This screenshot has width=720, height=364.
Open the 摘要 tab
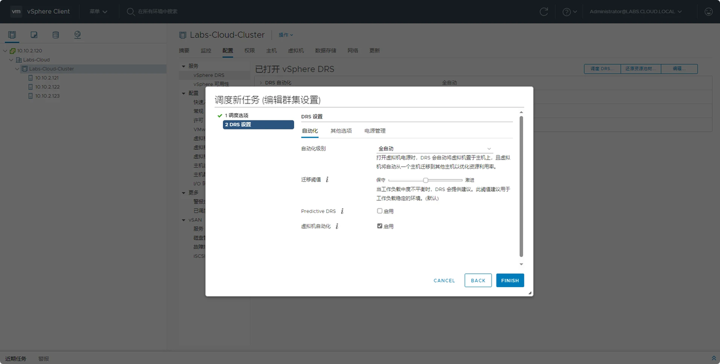click(184, 51)
